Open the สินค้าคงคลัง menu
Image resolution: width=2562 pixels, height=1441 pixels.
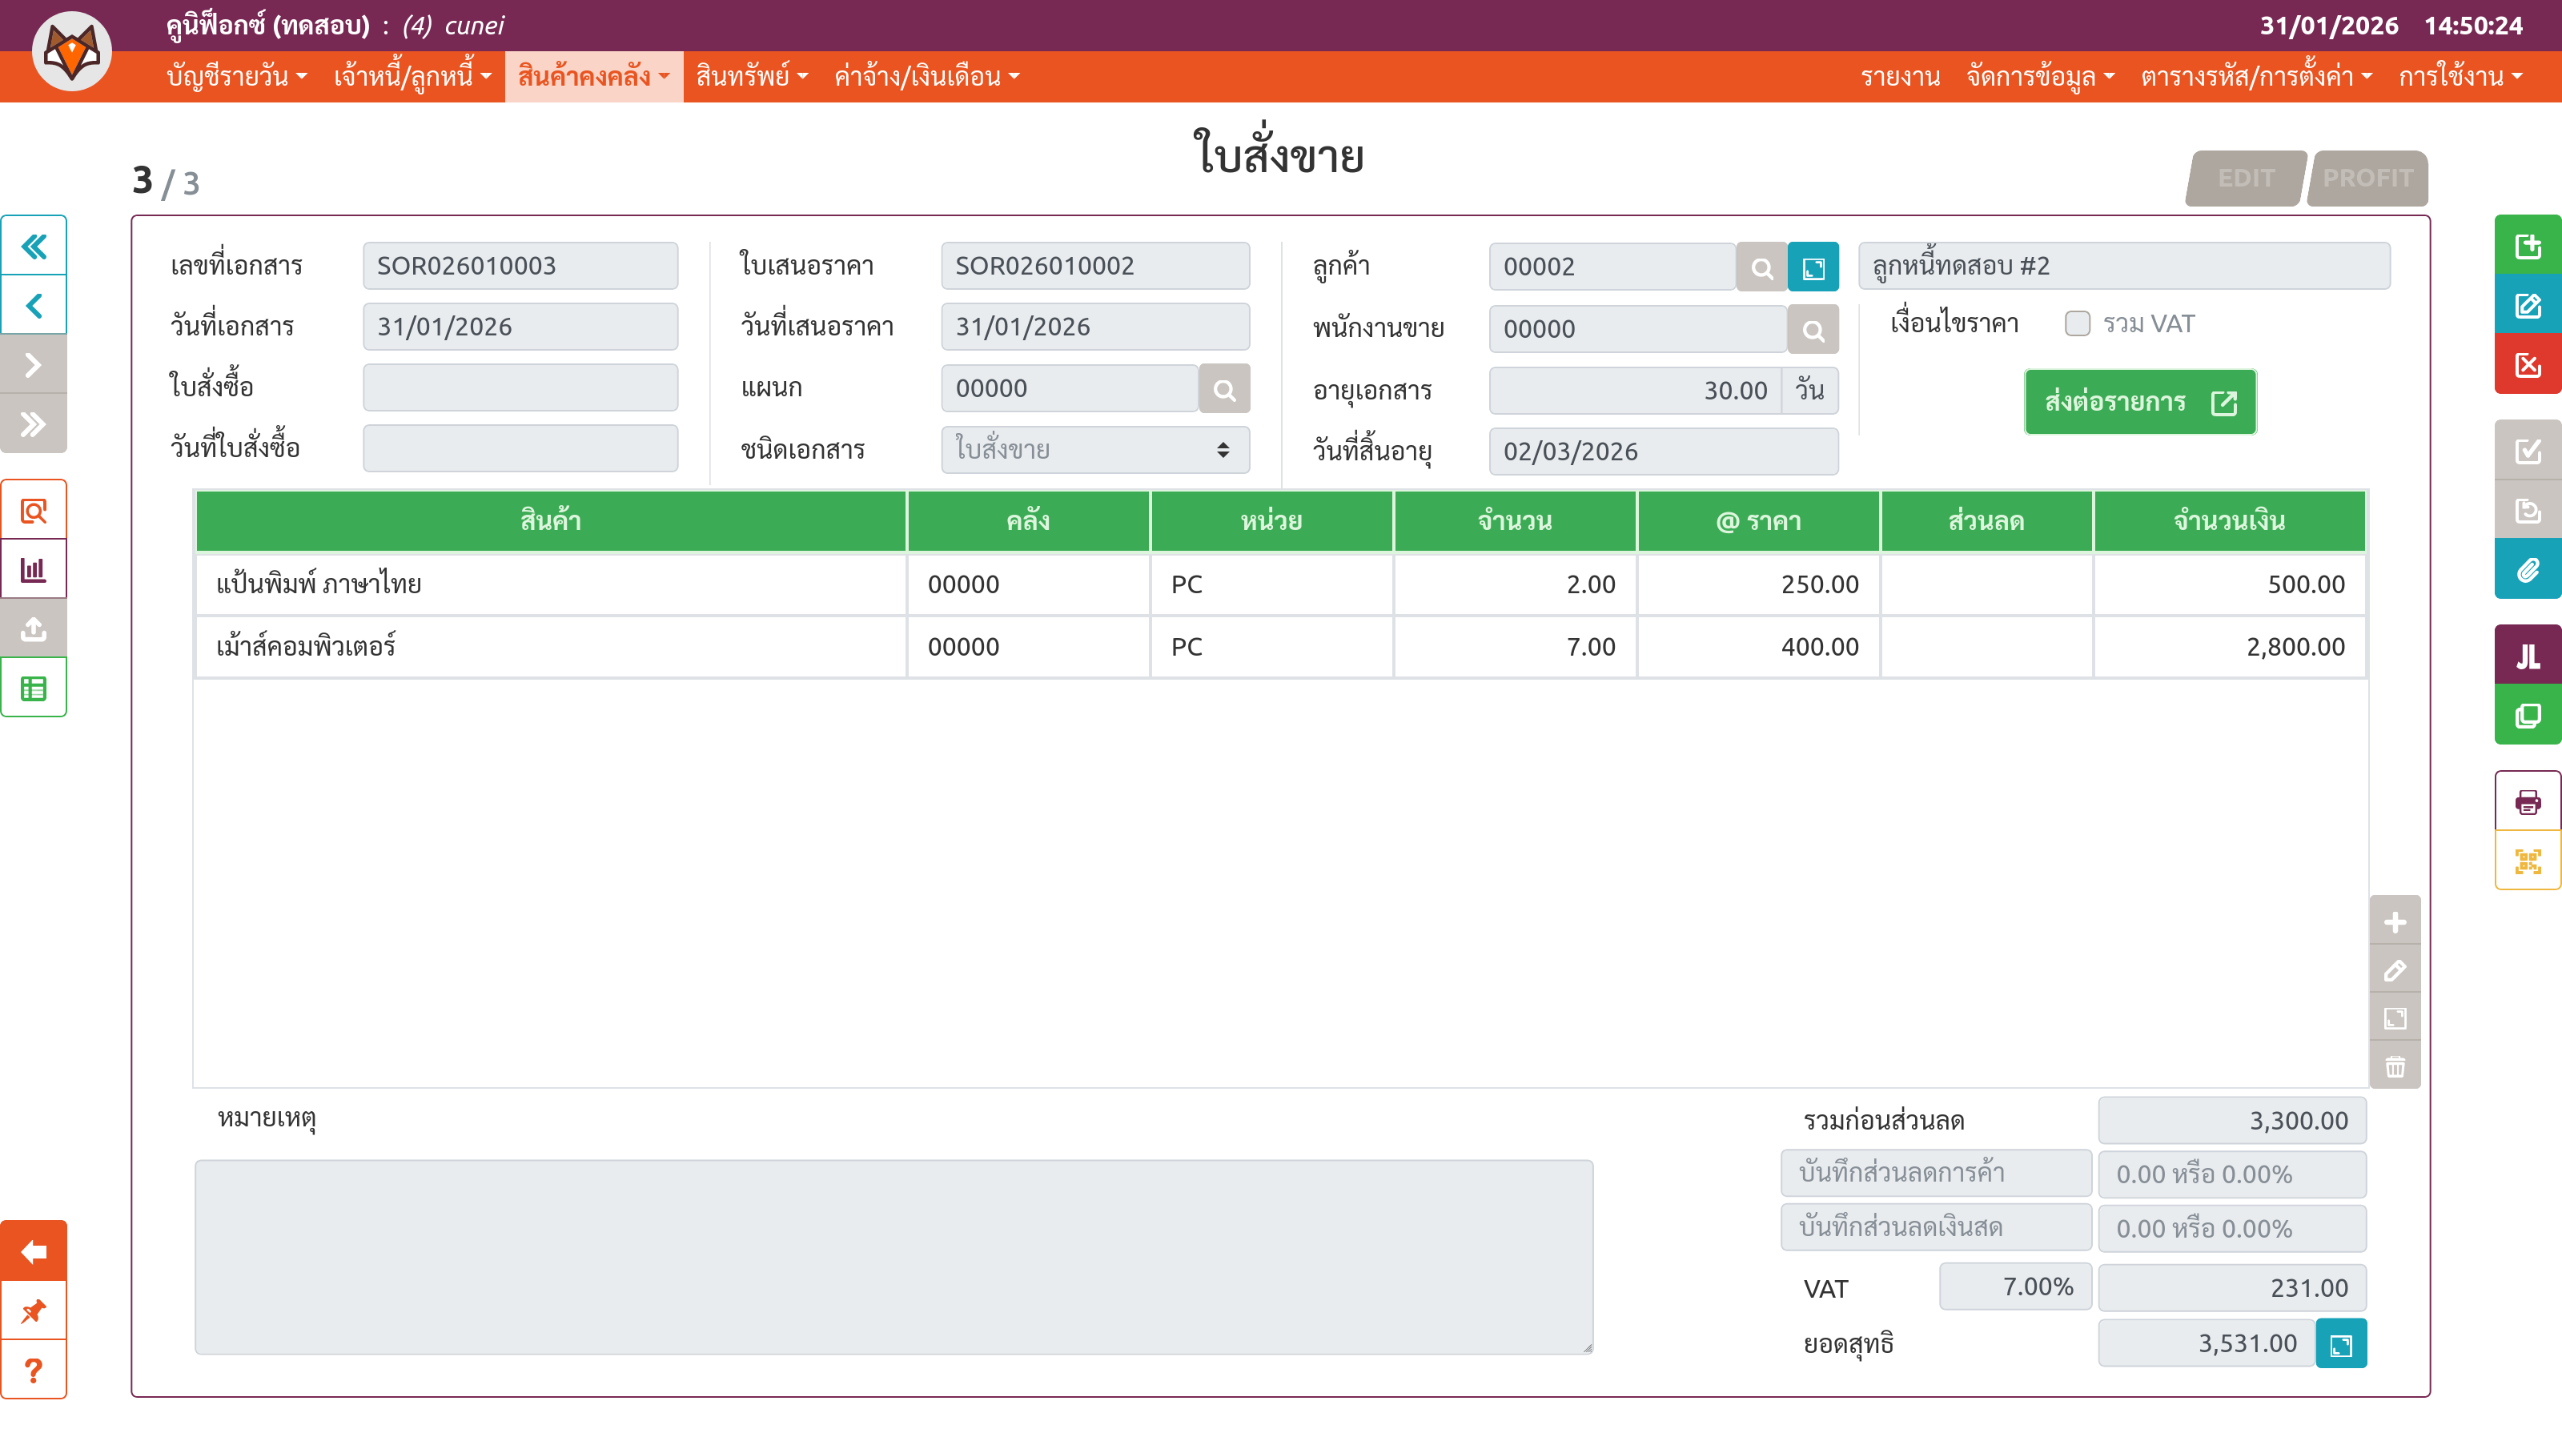point(592,77)
